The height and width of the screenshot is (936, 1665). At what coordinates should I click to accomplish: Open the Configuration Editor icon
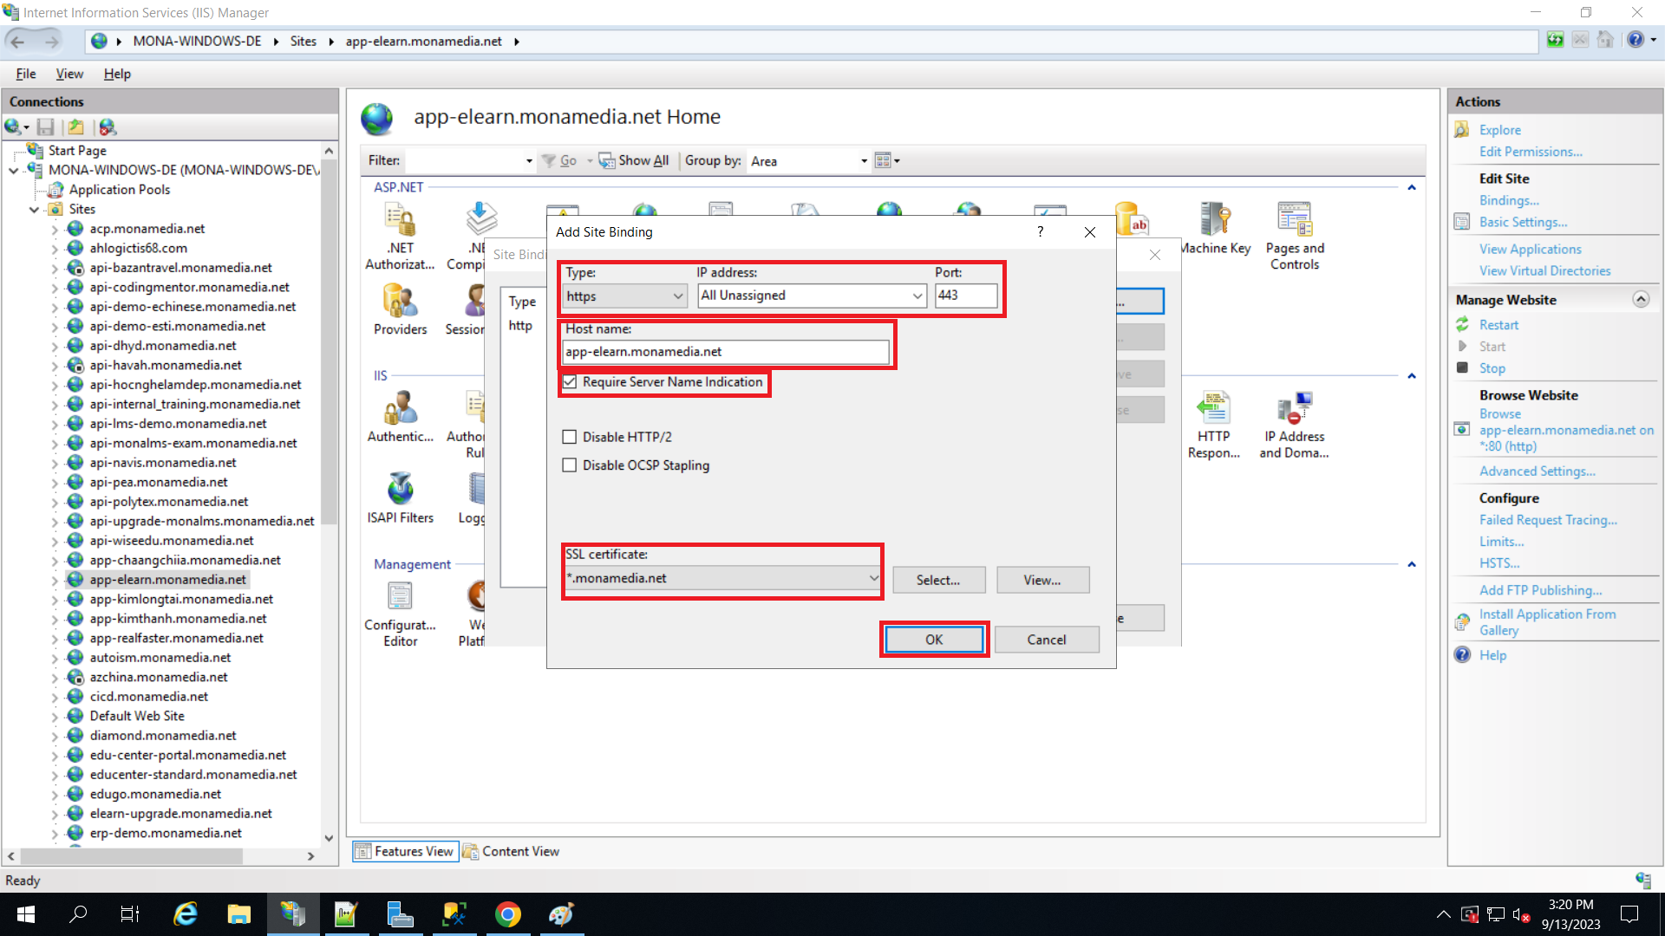coord(400,614)
